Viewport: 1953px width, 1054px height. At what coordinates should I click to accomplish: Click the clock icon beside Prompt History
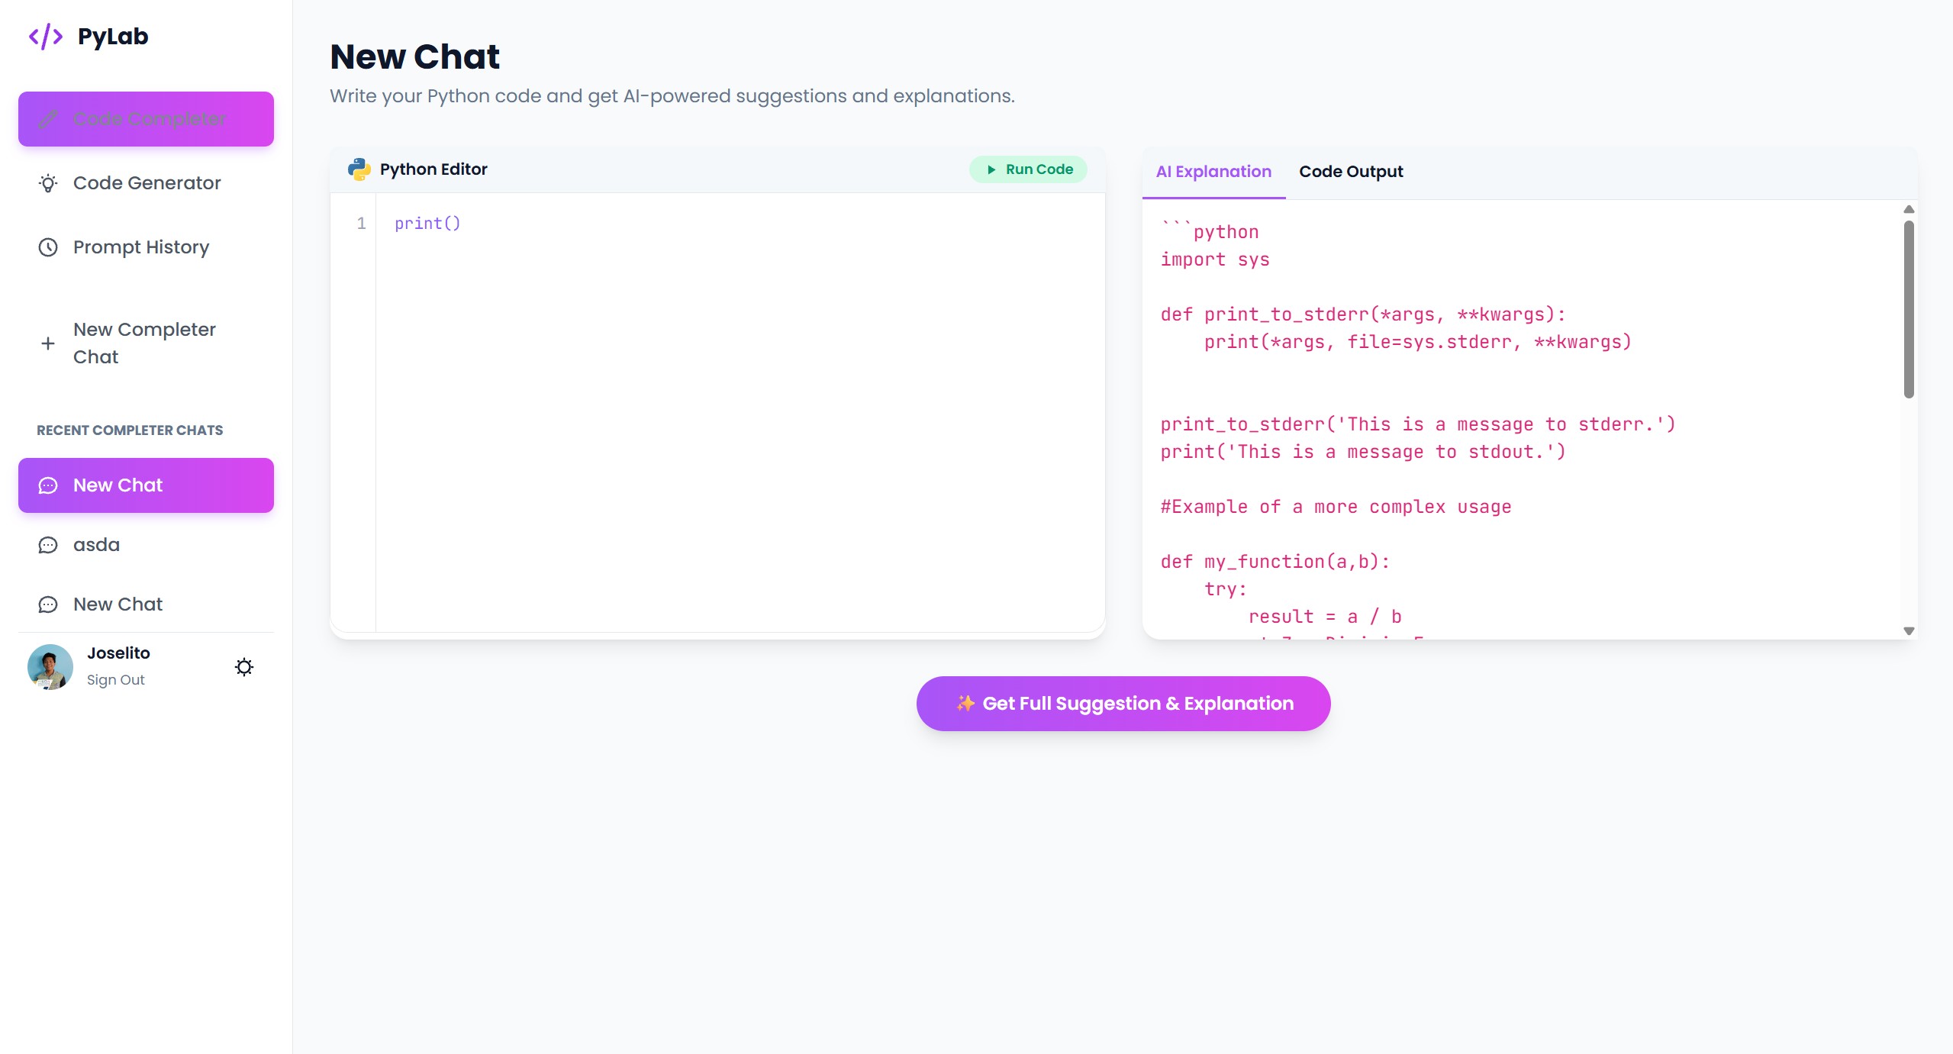(x=48, y=247)
